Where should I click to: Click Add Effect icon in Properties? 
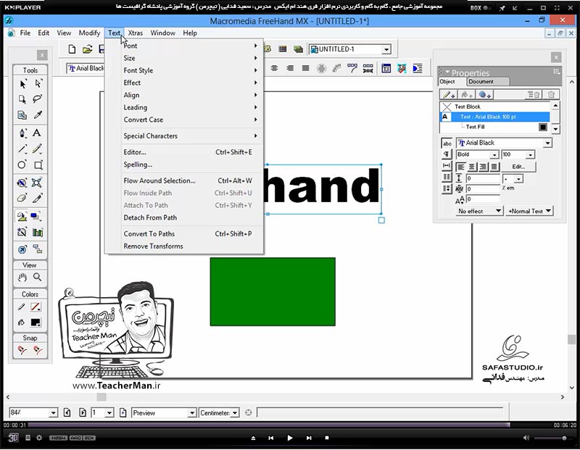484,95
